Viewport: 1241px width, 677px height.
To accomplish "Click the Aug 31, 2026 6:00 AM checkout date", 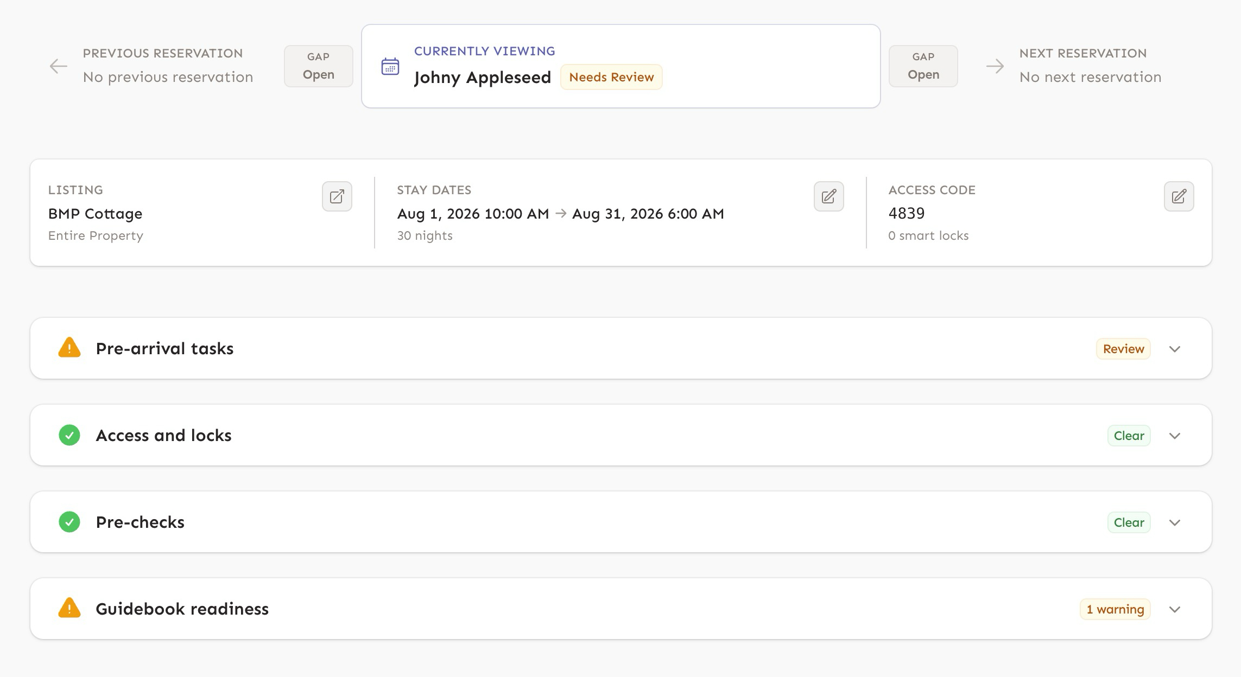I will point(648,214).
